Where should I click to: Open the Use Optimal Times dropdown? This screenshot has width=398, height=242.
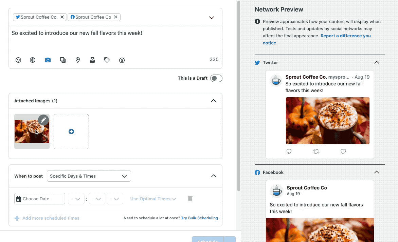[x=153, y=199]
